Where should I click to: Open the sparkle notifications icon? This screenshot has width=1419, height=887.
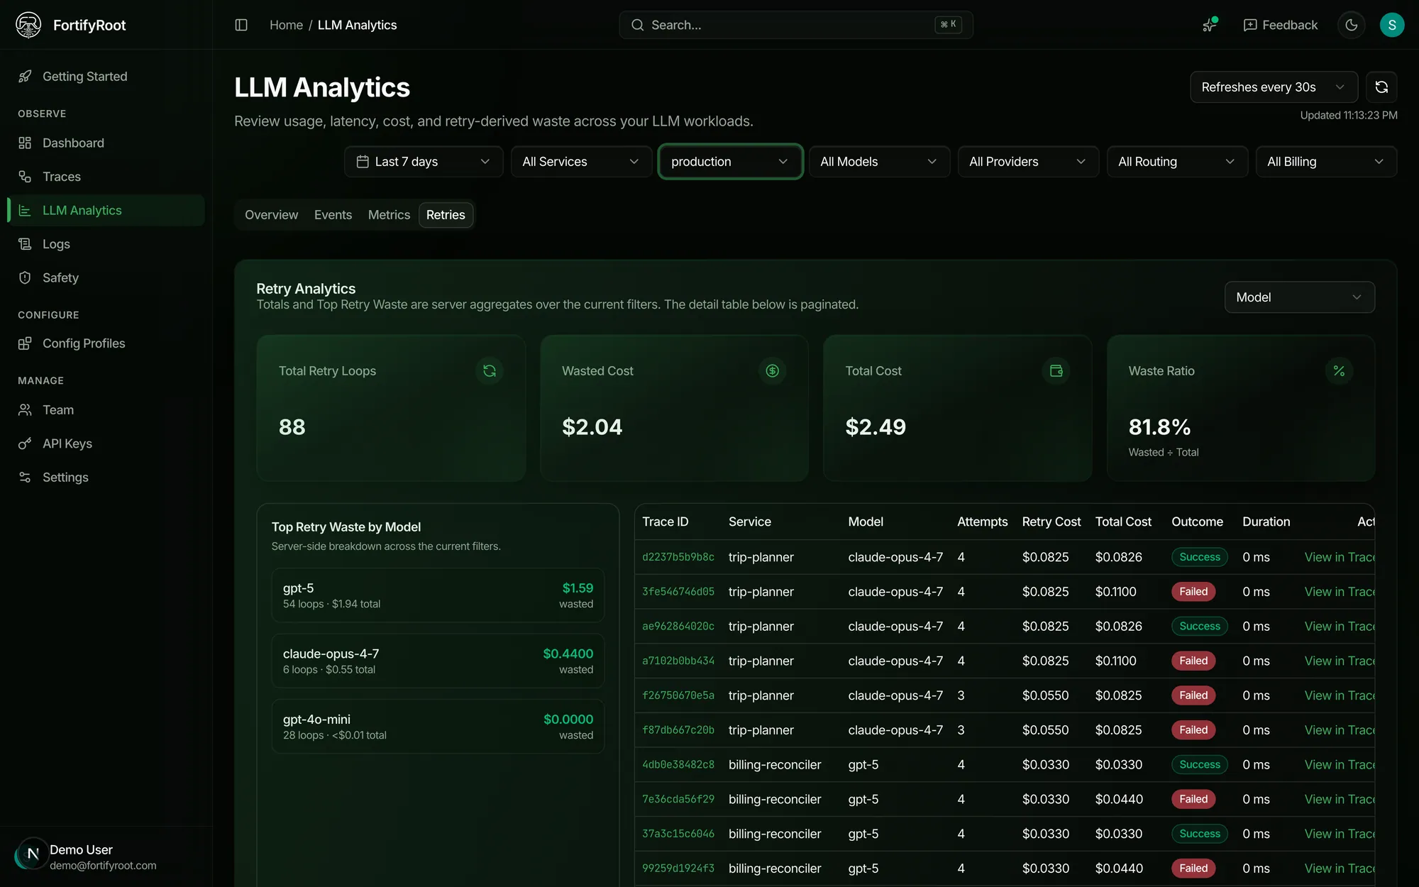pyautogui.click(x=1210, y=25)
